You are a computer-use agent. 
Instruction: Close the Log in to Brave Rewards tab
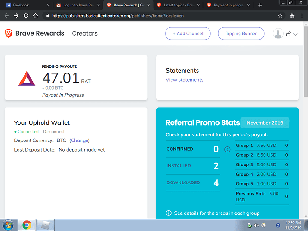pos(99,5)
